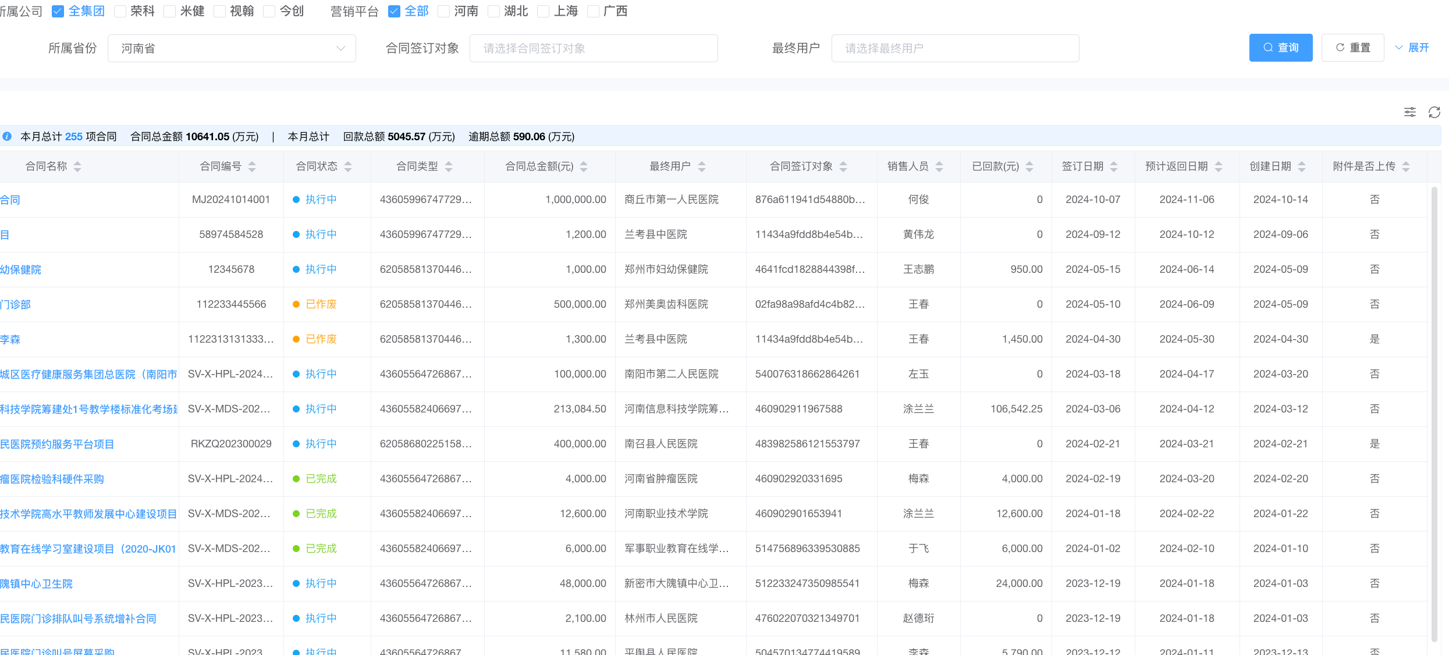Click the 合同状态 column header
Image resolution: width=1449 pixels, height=655 pixels.
point(317,166)
